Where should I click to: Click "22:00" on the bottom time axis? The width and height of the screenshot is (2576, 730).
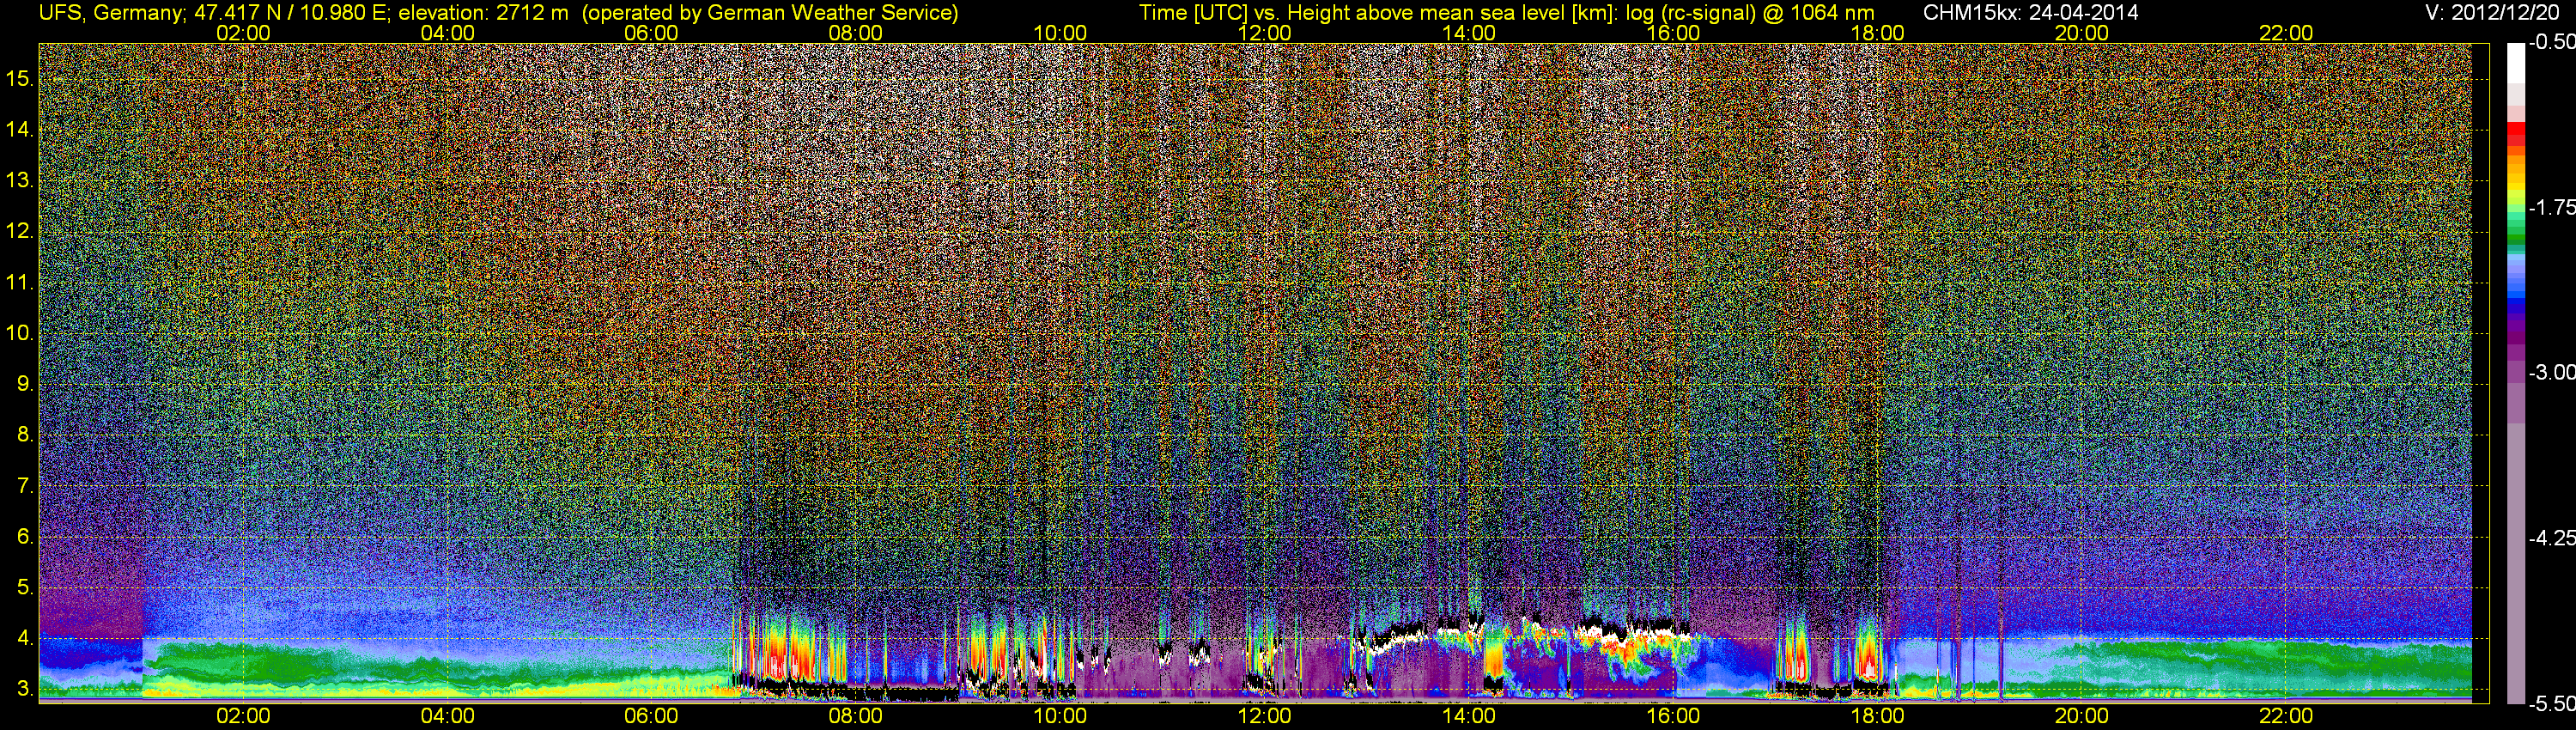[2286, 716]
